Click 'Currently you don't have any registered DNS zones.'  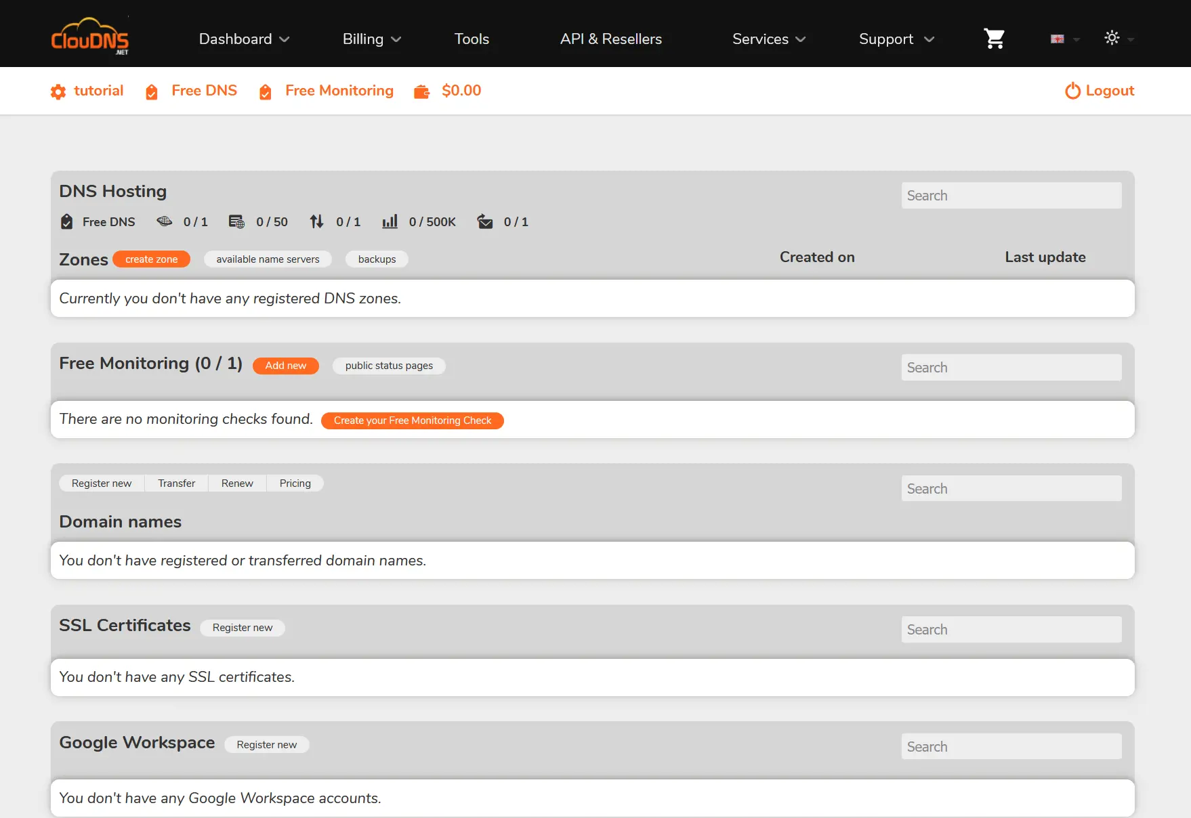point(230,299)
